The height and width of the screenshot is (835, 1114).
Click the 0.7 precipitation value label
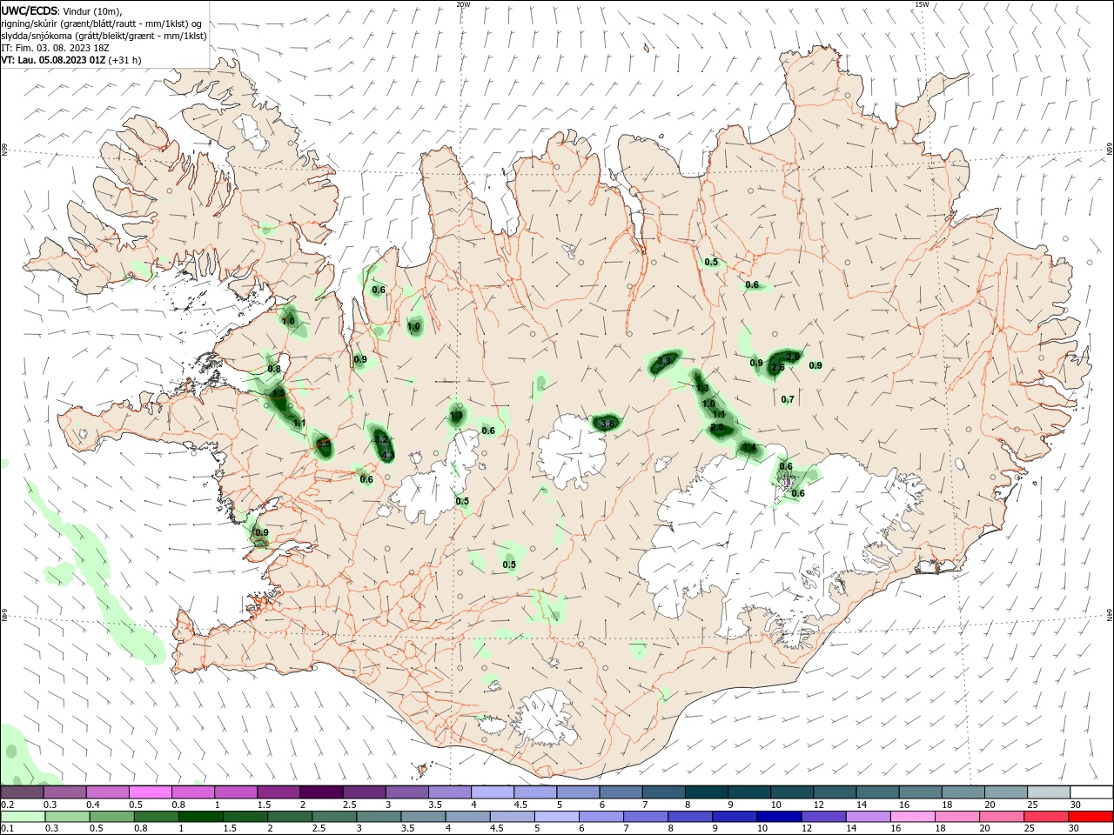(788, 399)
